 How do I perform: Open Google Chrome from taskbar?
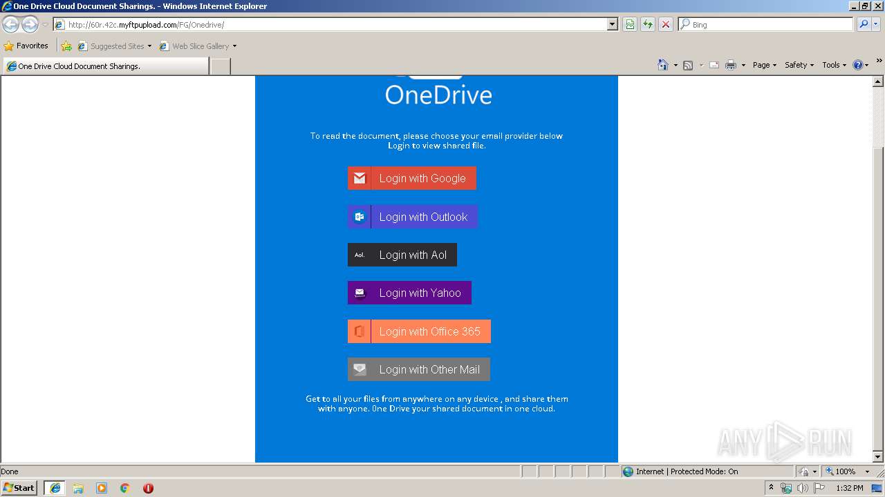click(125, 488)
